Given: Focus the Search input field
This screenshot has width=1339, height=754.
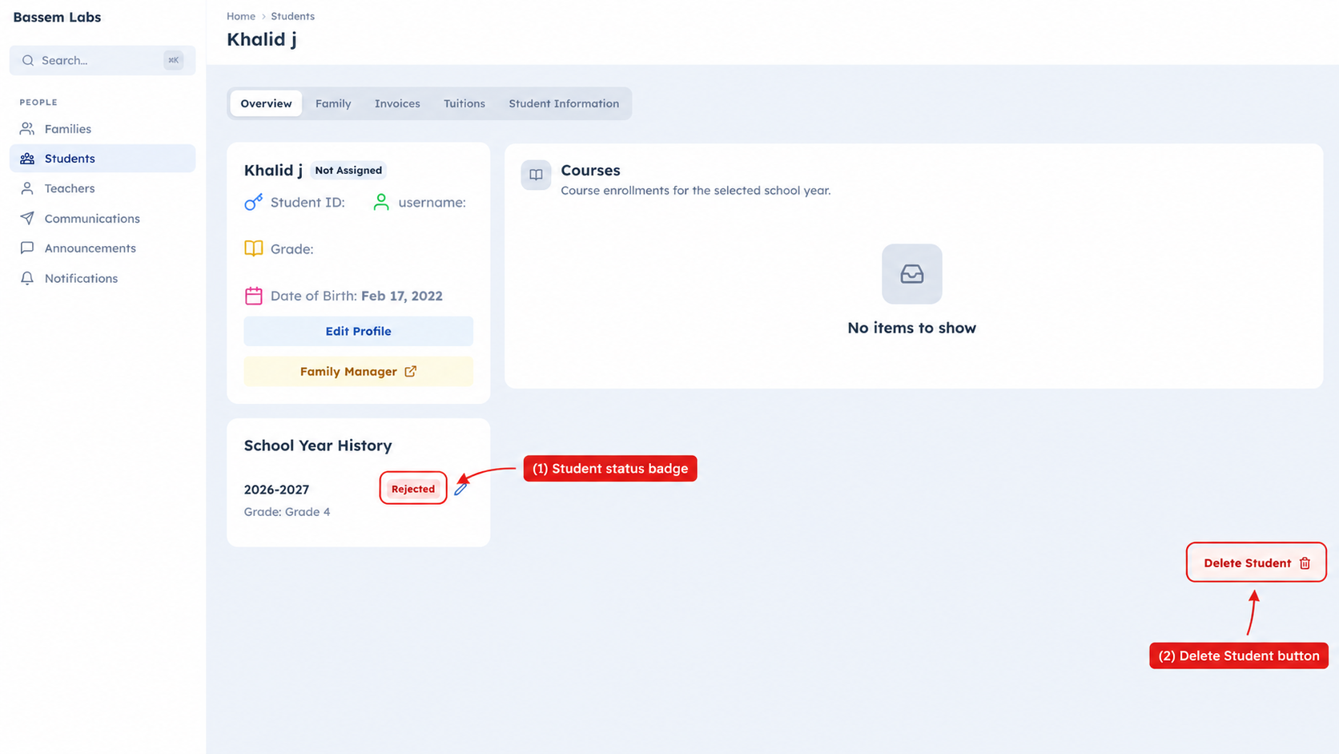Looking at the screenshot, I should 103,60.
